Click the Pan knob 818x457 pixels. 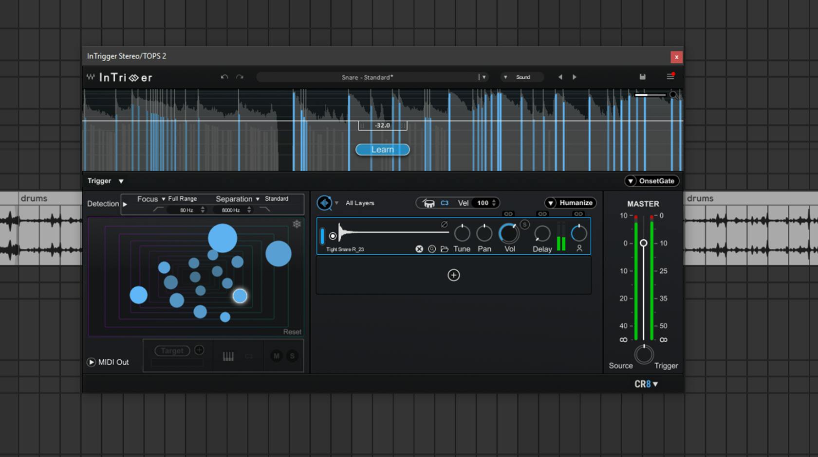point(484,233)
